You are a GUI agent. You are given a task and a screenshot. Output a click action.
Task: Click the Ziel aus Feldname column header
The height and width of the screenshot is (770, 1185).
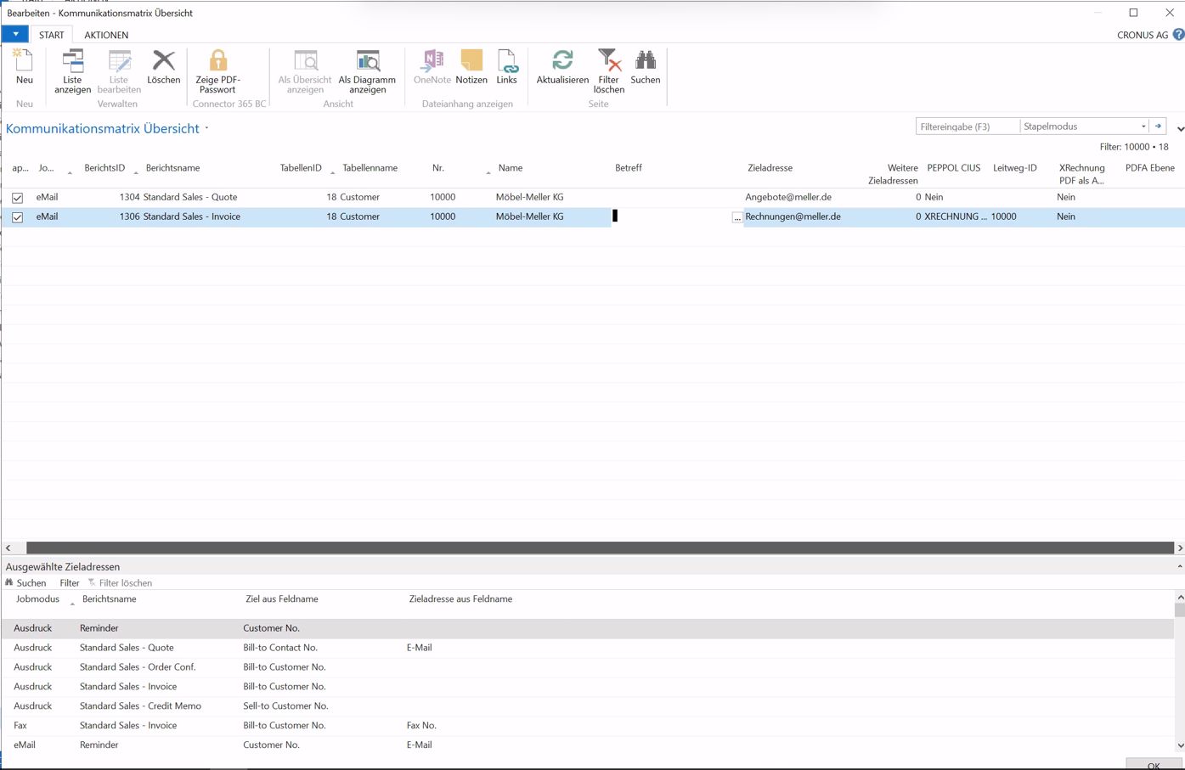pos(281,599)
